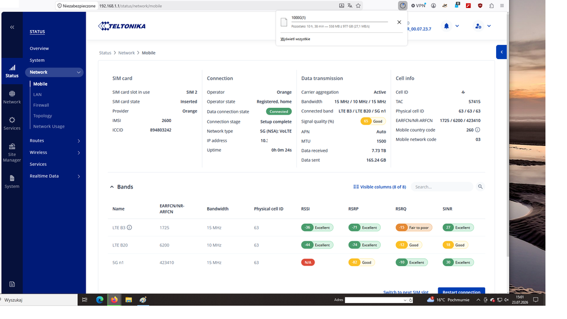567x319 pixels.
Task: Click the Restart connection button
Action: pyautogui.click(x=461, y=291)
